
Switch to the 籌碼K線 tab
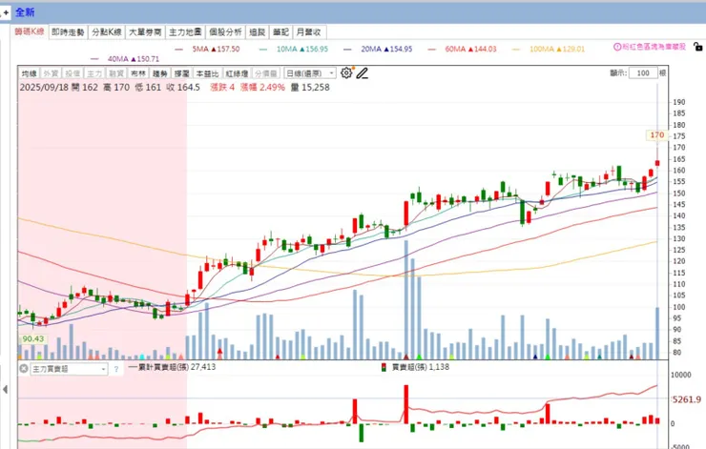pos(30,31)
